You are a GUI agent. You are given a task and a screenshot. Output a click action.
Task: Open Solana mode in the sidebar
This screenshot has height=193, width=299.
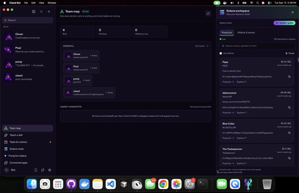pos(28,149)
